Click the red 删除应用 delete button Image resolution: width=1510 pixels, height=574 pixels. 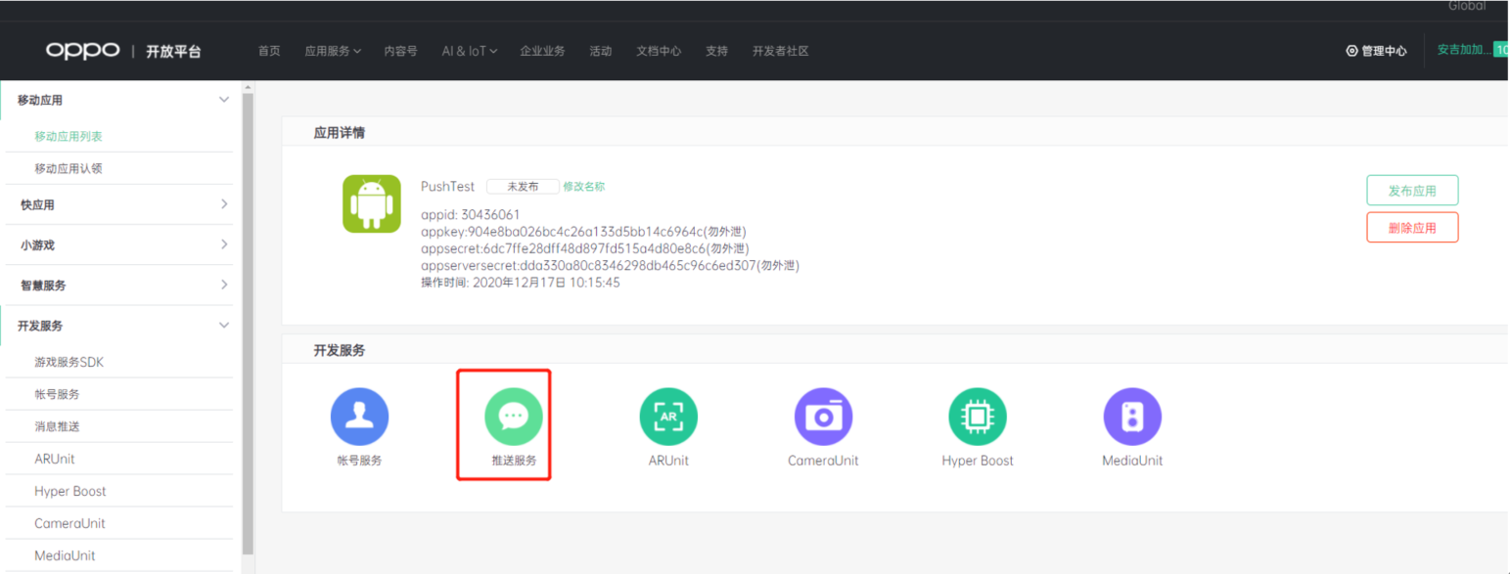(x=1412, y=228)
